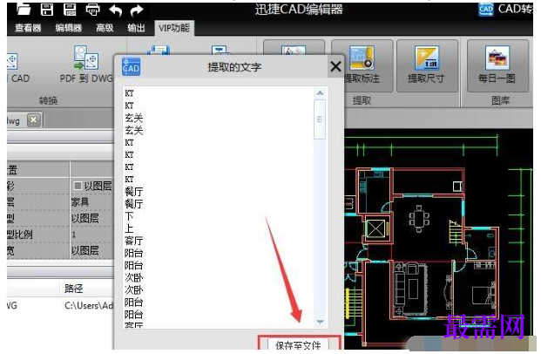The width and height of the screenshot is (541, 354).
Task: Close the 提取的文字 dialog
Action: [335, 66]
